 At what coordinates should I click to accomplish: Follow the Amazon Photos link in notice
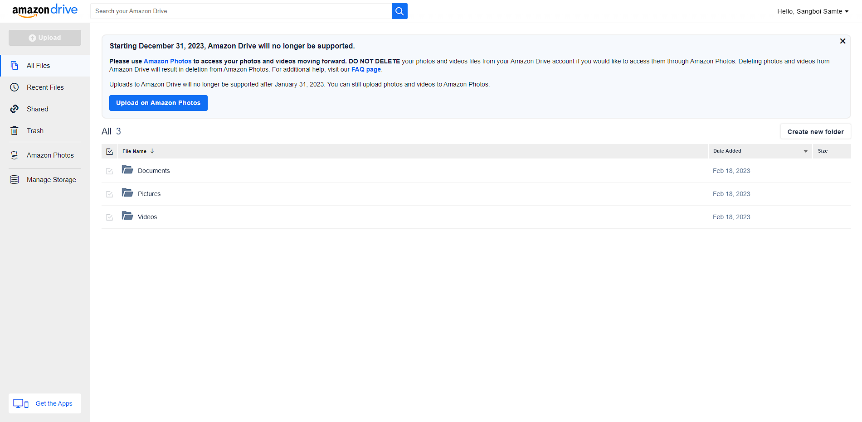[167, 61]
